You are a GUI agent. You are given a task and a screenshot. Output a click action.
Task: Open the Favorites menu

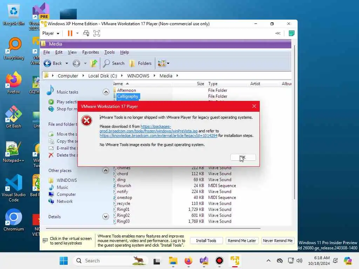pyautogui.click(x=91, y=52)
